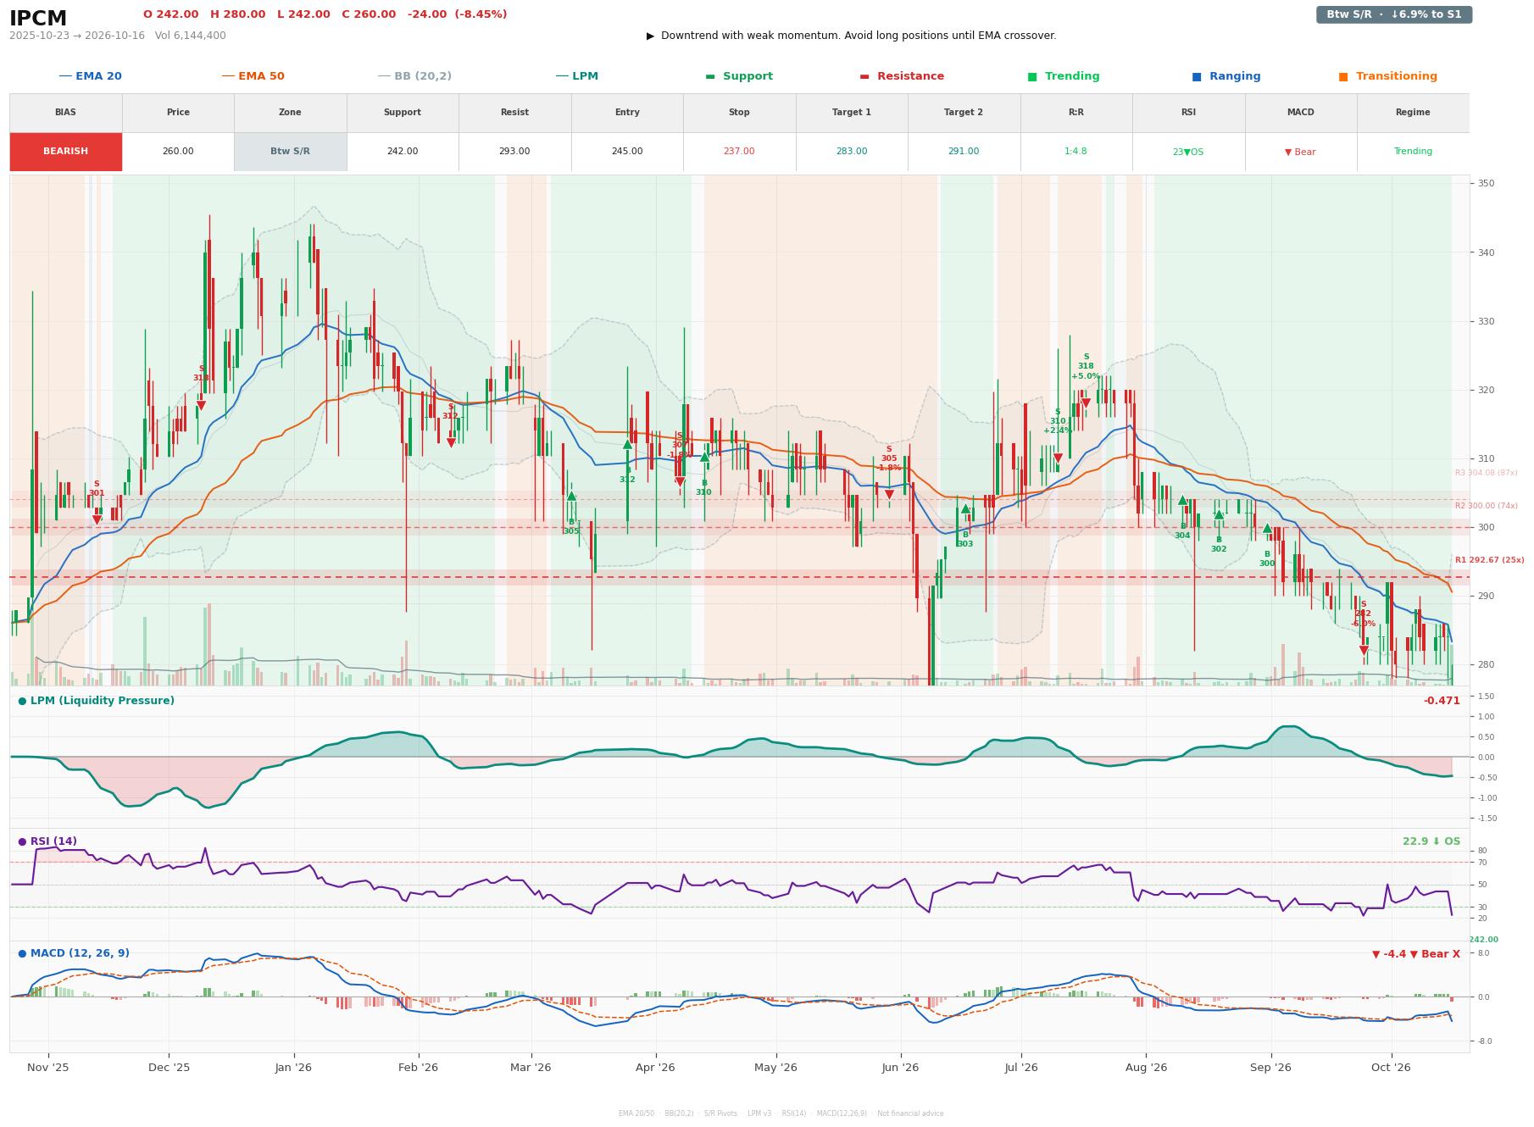The image size is (1534, 1127).
Task: Toggle the EMA 50 legend entry
Action: point(253,76)
